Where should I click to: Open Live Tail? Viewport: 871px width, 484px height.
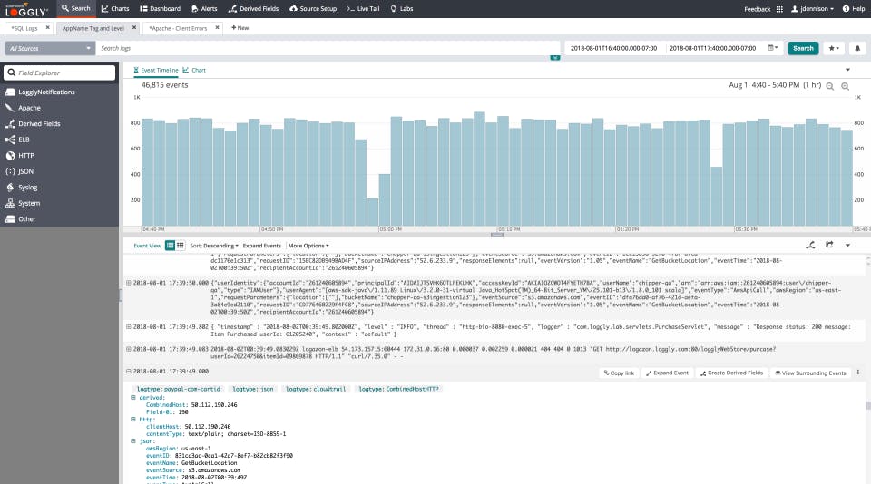tap(363, 8)
